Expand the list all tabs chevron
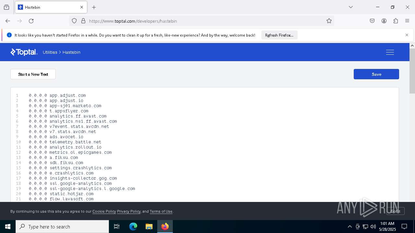The image size is (415, 233). click(x=351, y=7)
